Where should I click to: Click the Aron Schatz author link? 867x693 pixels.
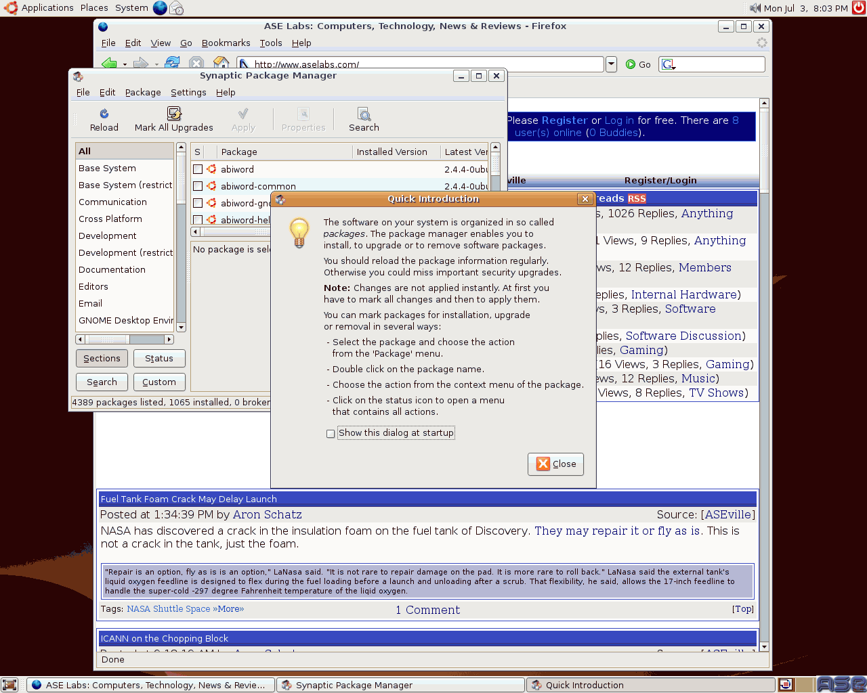coord(268,515)
